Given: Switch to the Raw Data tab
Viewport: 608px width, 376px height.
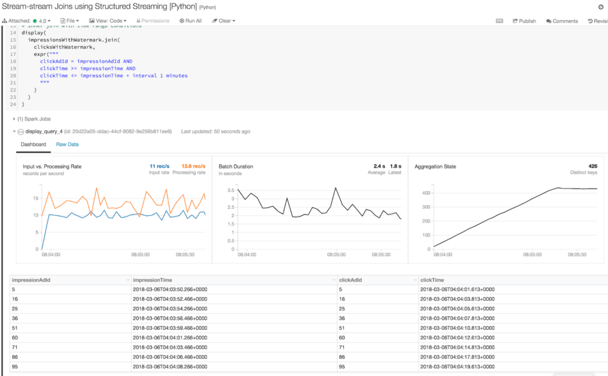Looking at the screenshot, I should coord(67,144).
